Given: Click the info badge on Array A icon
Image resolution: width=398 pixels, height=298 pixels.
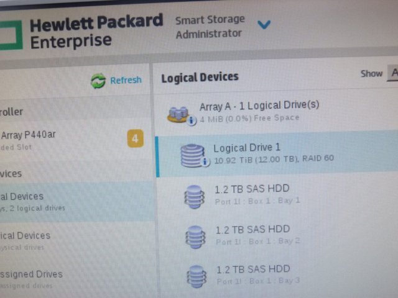Looking at the screenshot, I should click(x=192, y=120).
